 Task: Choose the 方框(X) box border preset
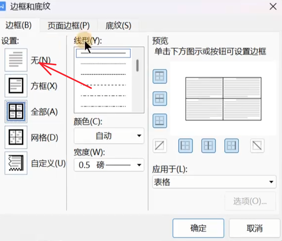(16, 86)
